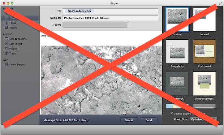Click the To recipient field
Image resolution: width=224 pixels, height=135 pixels.
click(x=110, y=11)
